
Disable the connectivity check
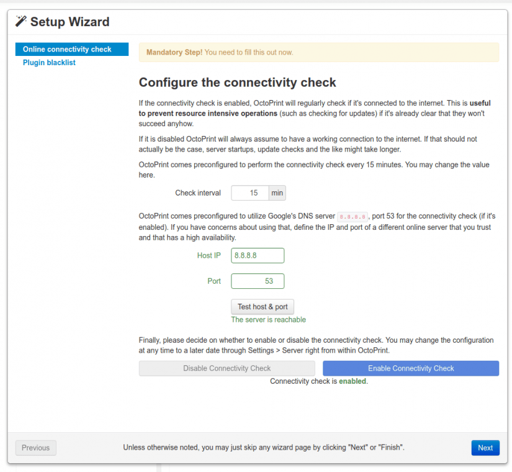227,368
